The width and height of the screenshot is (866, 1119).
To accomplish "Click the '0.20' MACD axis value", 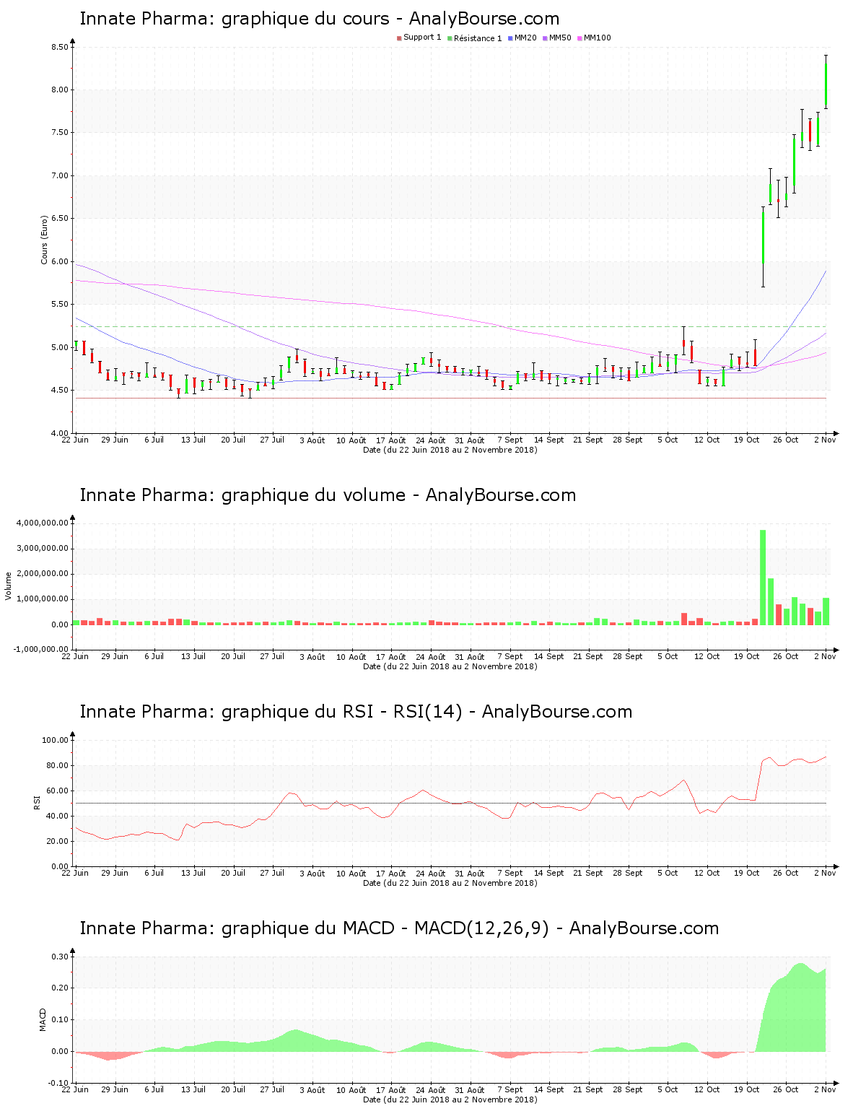I will pyautogui.click(x=60, y=988).
